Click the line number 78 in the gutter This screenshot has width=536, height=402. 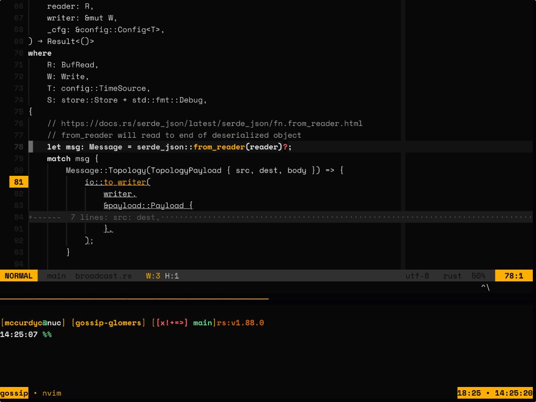pyautogui.click(x=19, y=147)
